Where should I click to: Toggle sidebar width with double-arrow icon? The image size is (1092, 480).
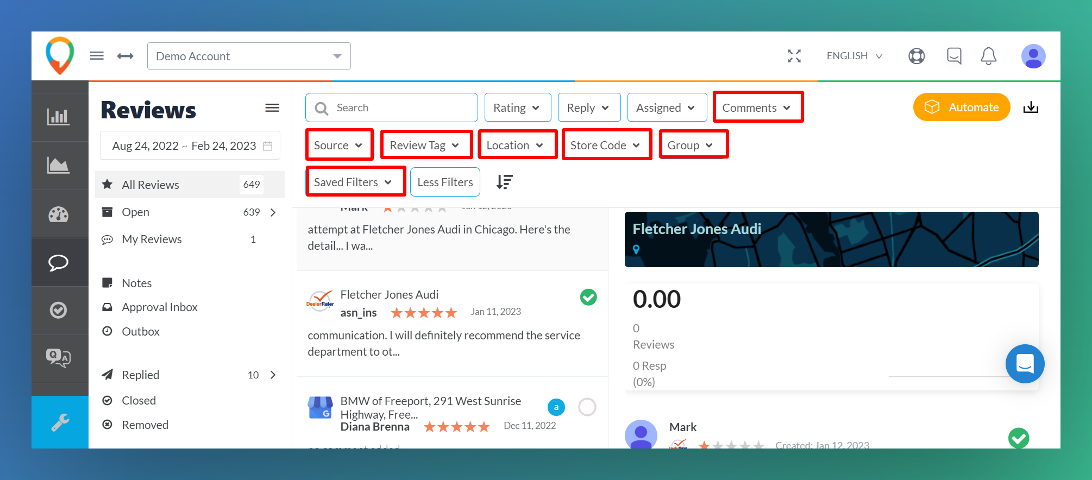(x=125, y=56)
